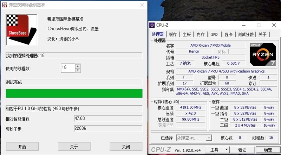
Task: Switch to the 显卡 tab in CPU-Z
Action: (229, 35)
